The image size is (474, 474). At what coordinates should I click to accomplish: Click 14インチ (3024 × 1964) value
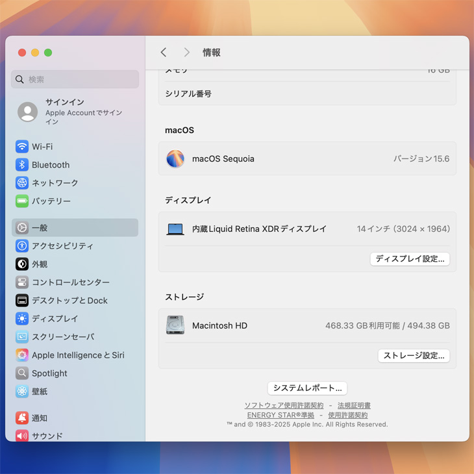pos(403,229)
